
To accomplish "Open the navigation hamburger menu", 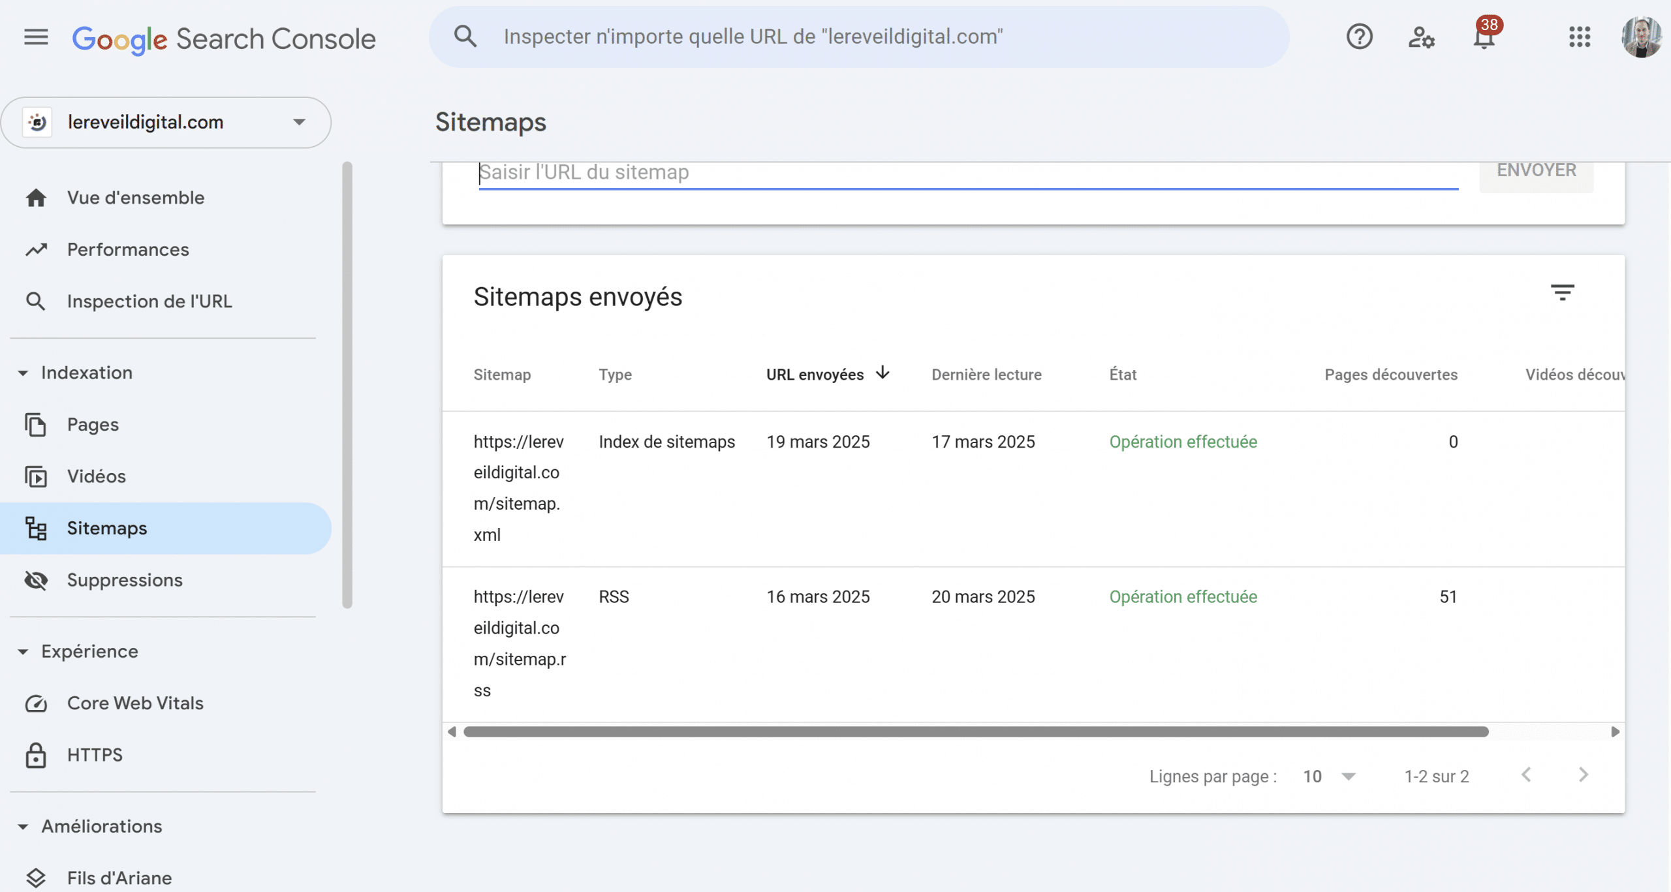I will click(36, 37).
